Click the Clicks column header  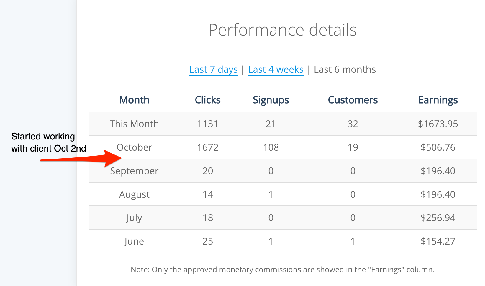208,100
